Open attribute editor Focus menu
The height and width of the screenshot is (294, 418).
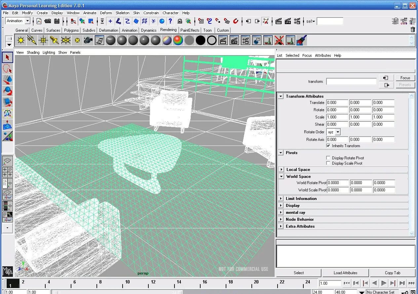pyautogui.click(x=307, y=55)
